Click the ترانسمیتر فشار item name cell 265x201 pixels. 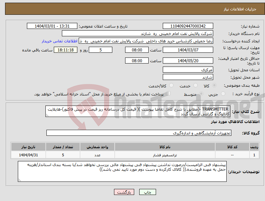pos(165,155)
